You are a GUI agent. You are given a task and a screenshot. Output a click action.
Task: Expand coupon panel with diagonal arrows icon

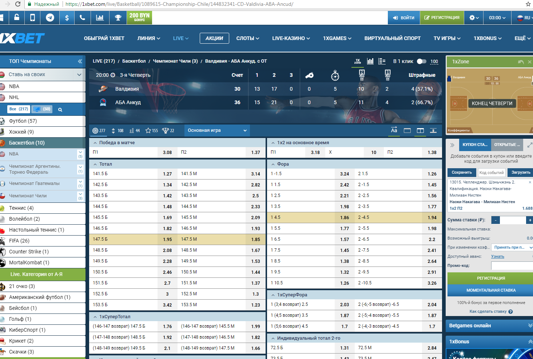[530, 145]
